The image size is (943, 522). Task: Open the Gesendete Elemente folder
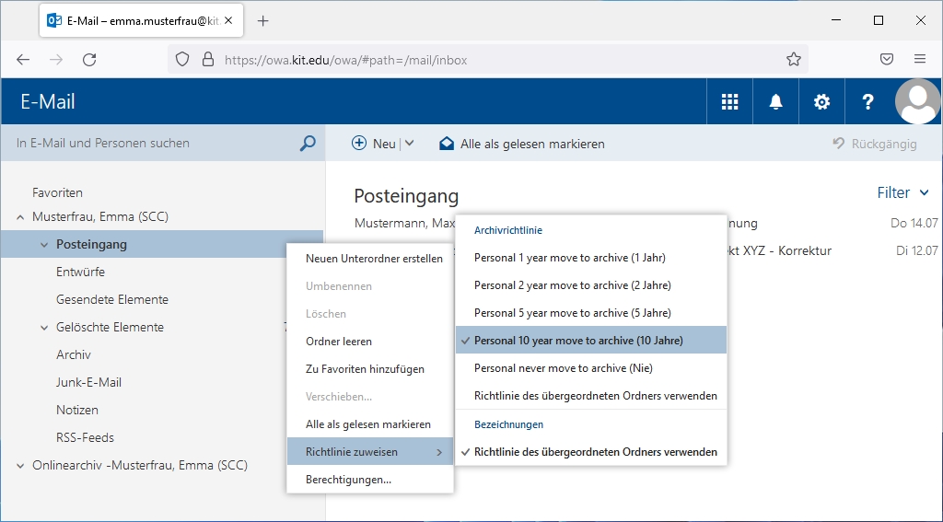coord(111,299)
